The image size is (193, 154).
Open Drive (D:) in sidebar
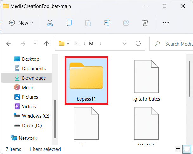[28, 126]
